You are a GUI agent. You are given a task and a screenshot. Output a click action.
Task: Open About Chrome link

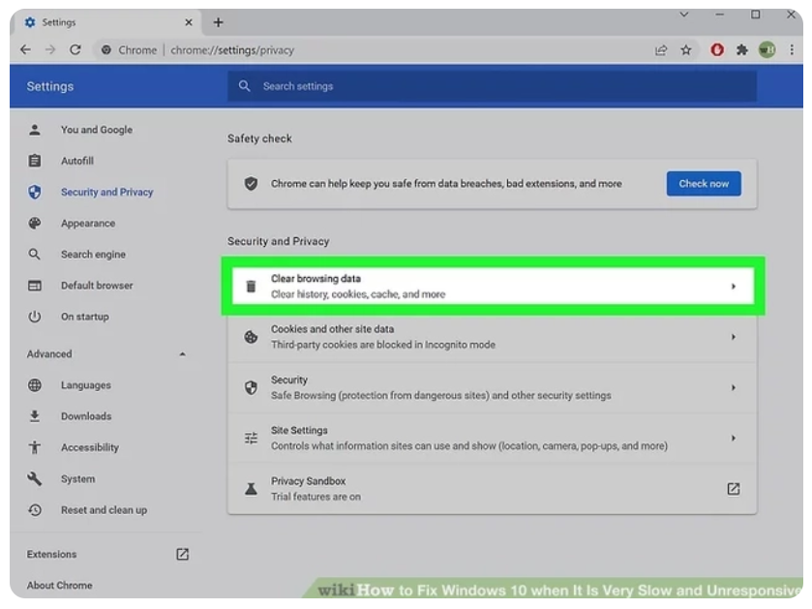click(60, 585)
